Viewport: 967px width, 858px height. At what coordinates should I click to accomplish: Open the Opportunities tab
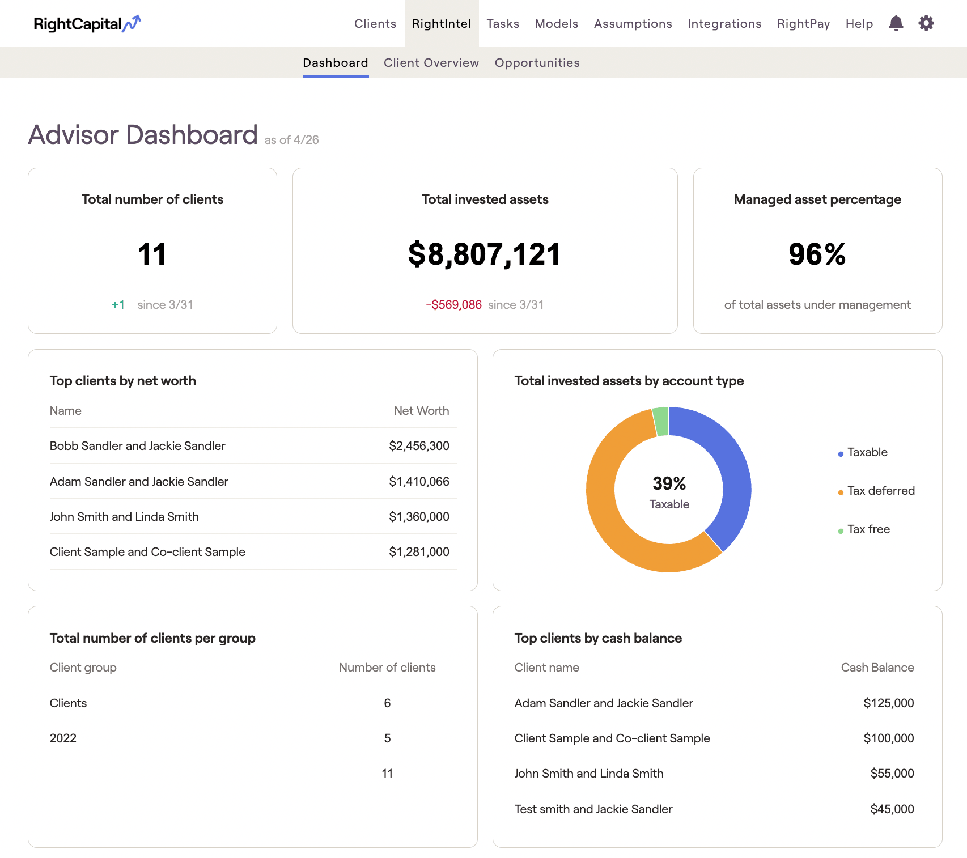point(537,62)
